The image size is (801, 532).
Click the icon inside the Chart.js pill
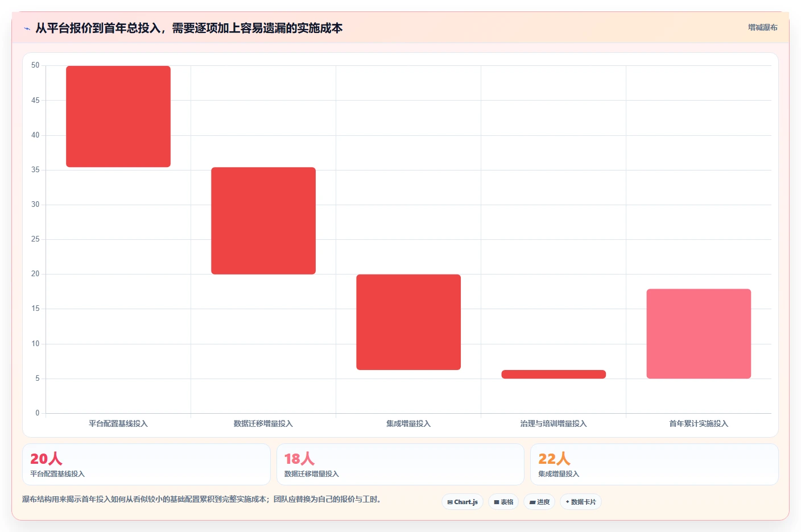[450, 502]
